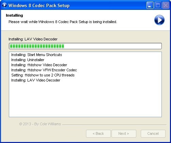The width and height of the screenshot is (171, 143).
Task: Click status label above progress bar
Action: pyautogui.click(x=33, y=39)
